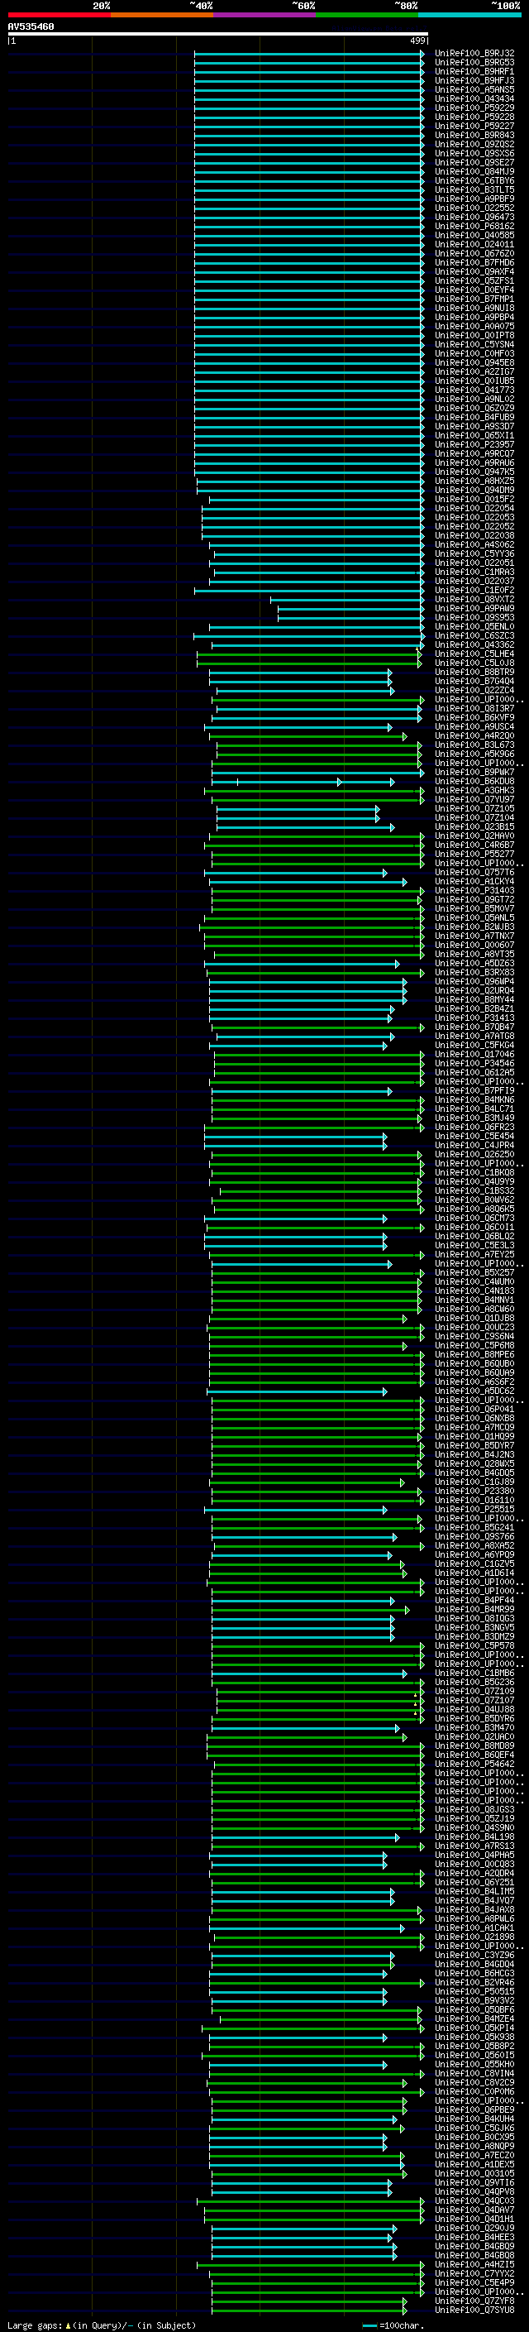The width and height of the screenshot is (529, 2332).
Task: Click label UniRef100_P59227
Action: click(x=474, y=126)
